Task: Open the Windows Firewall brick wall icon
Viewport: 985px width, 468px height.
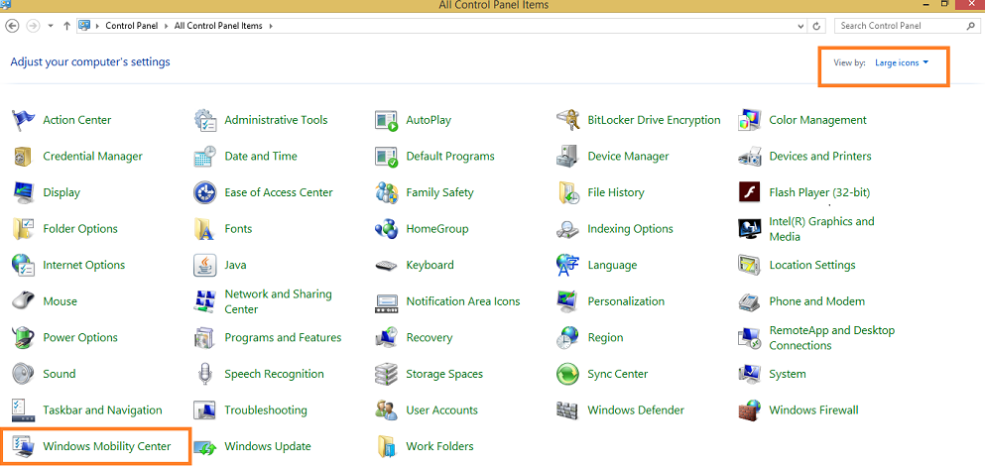Action: tap(750, 410)
